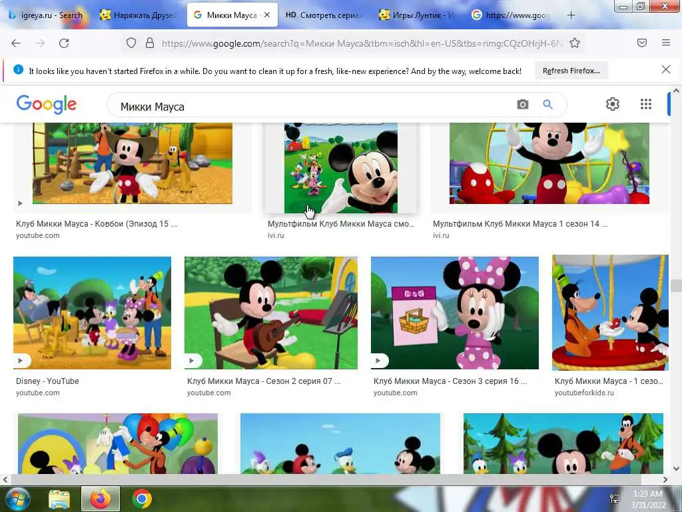
Task: Run Google search magnifier button
Action: pos(547,105)
